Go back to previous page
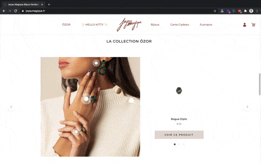Viewport: 261px width, 163px height. [4, 11]
